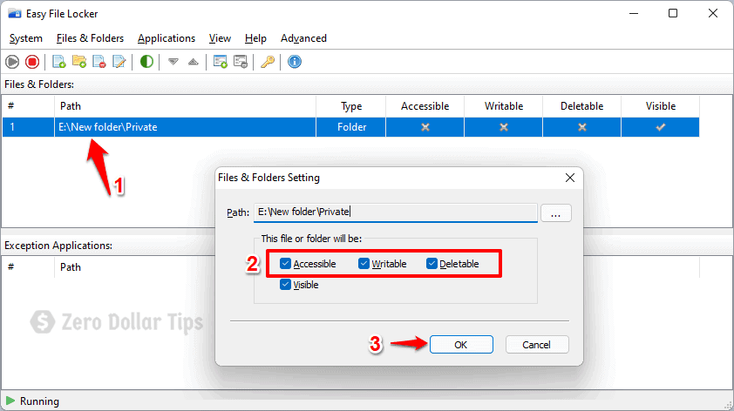Click Cancel in Files & Folders Setting
The height and width of the screenshot is (411, 734).
click(537, 345)
